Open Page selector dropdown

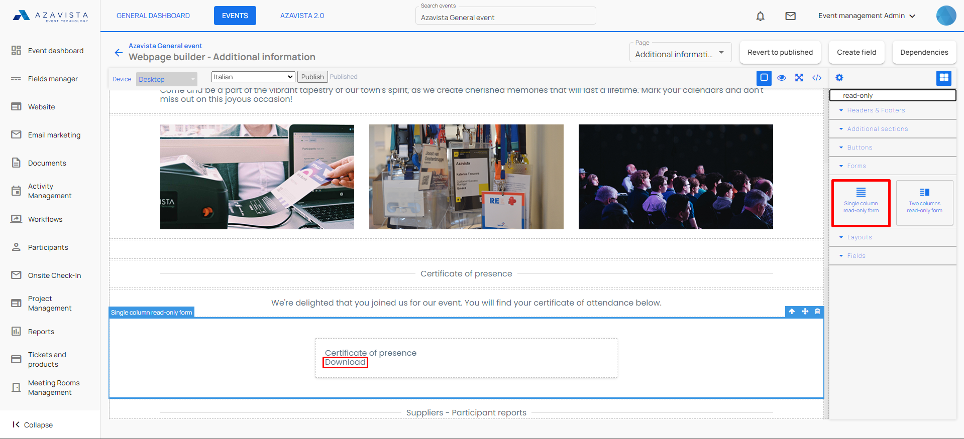coord(680,52)
